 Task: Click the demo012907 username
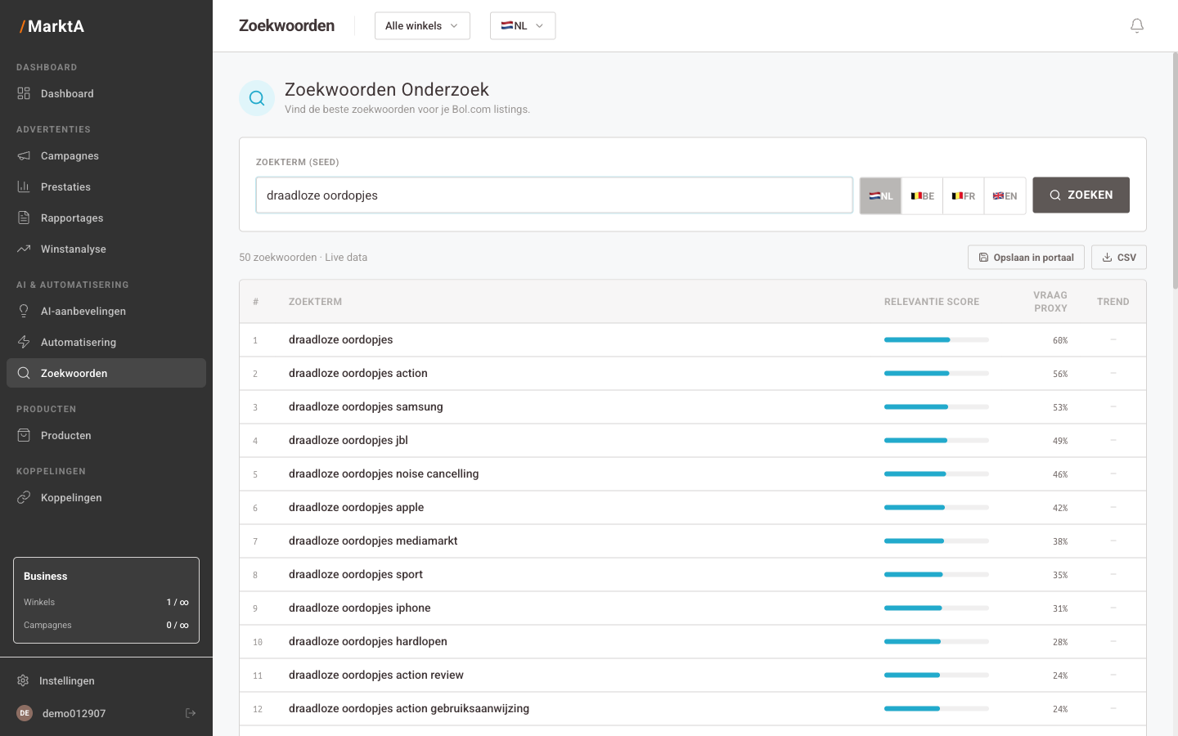[74, 713]
